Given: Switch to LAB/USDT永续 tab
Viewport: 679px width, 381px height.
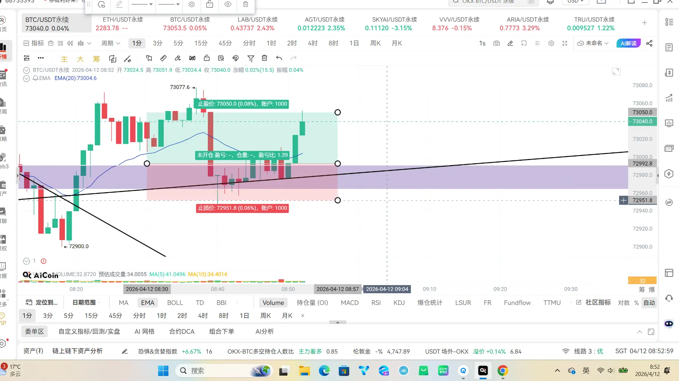Looking at the screenshot, I should pyautogui.click(x=258, y=24).
